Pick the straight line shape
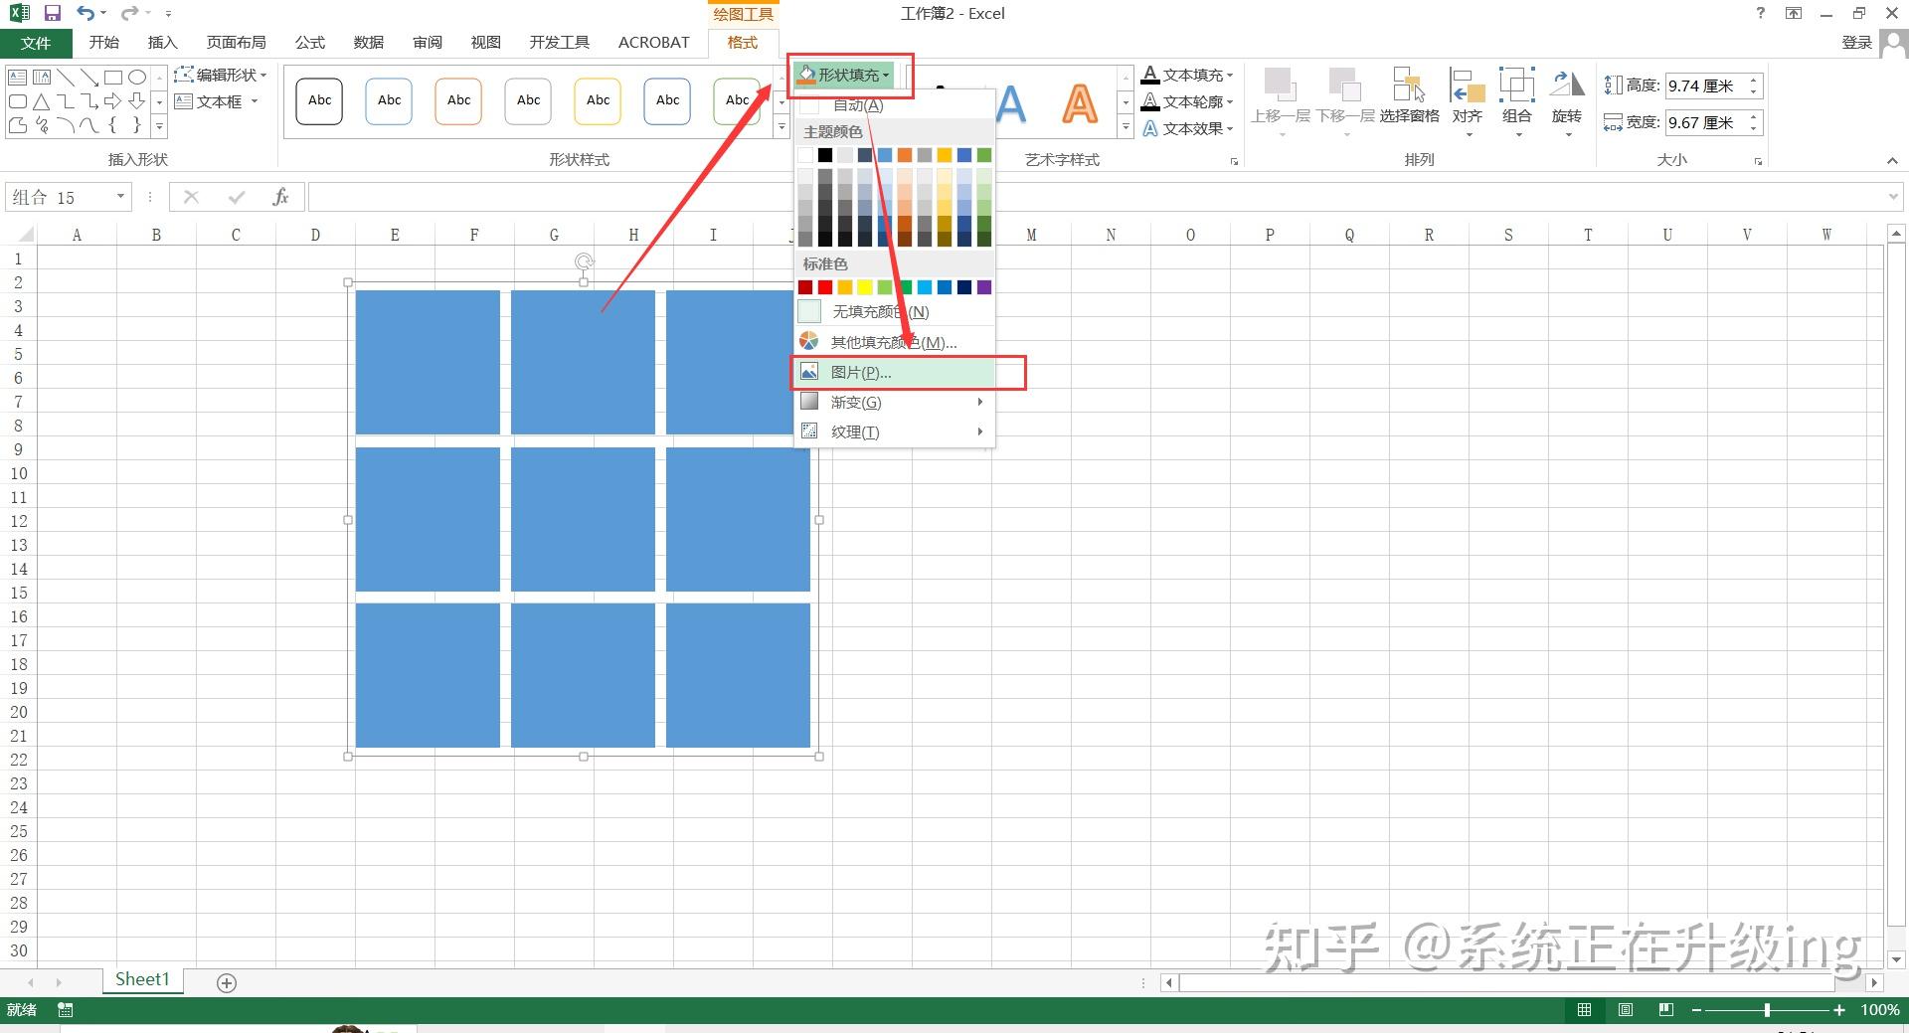The image size is (1909, 1033). (x=65, y=77)
